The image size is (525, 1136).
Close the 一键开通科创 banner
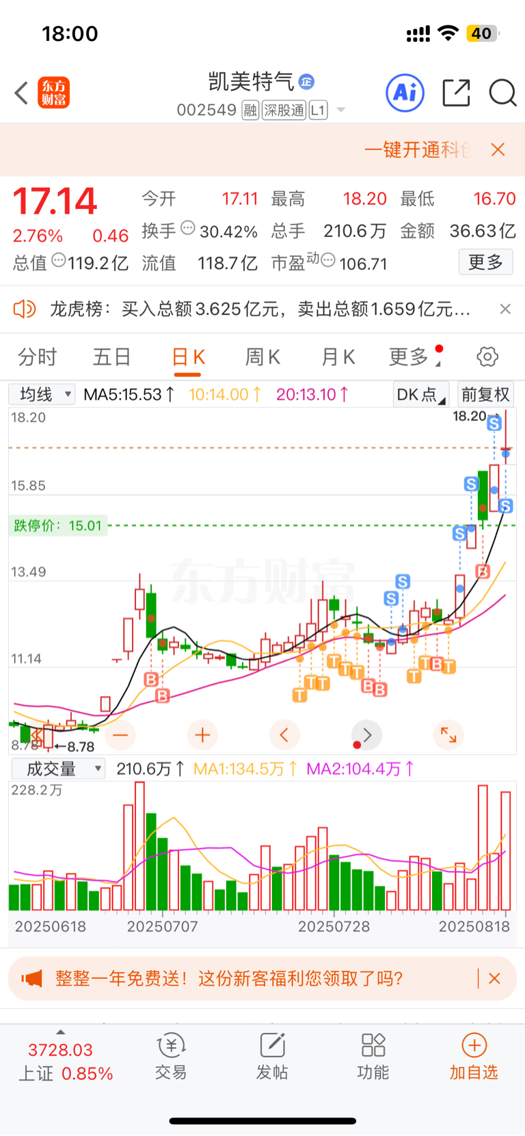pos(498,150)
